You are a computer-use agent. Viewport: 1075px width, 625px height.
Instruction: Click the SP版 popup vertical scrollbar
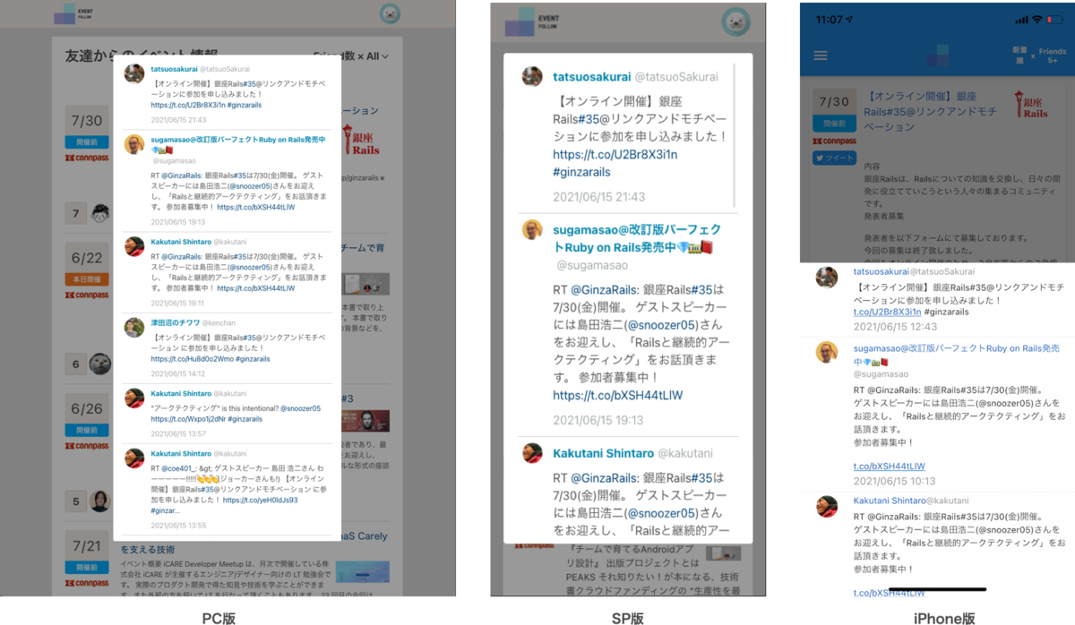coord(735,135)
